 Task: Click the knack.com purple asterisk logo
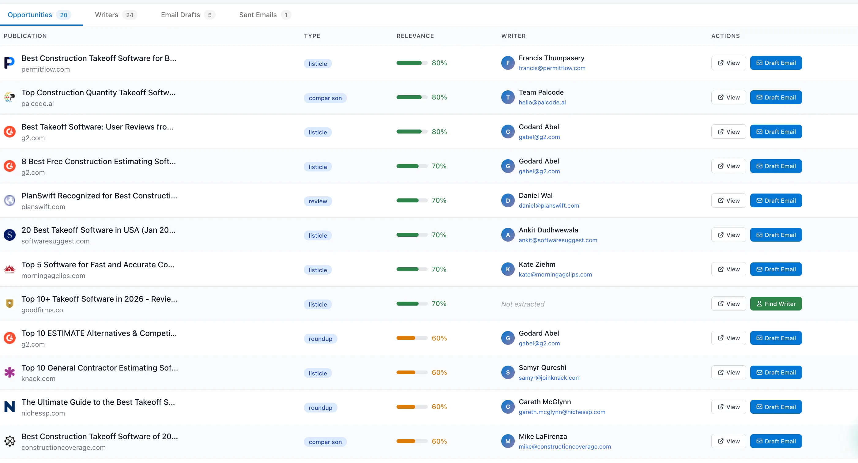pos(9,373)
